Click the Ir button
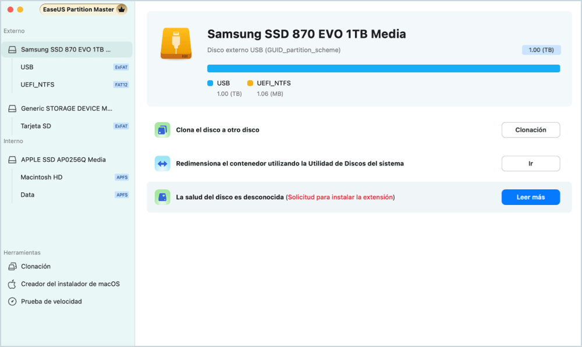Viewport: 582px width, 347px height. coord(530,164)
